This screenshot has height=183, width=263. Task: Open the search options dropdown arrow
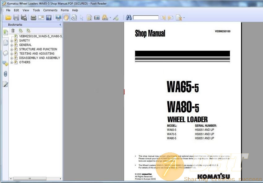[x=184, y=17]
